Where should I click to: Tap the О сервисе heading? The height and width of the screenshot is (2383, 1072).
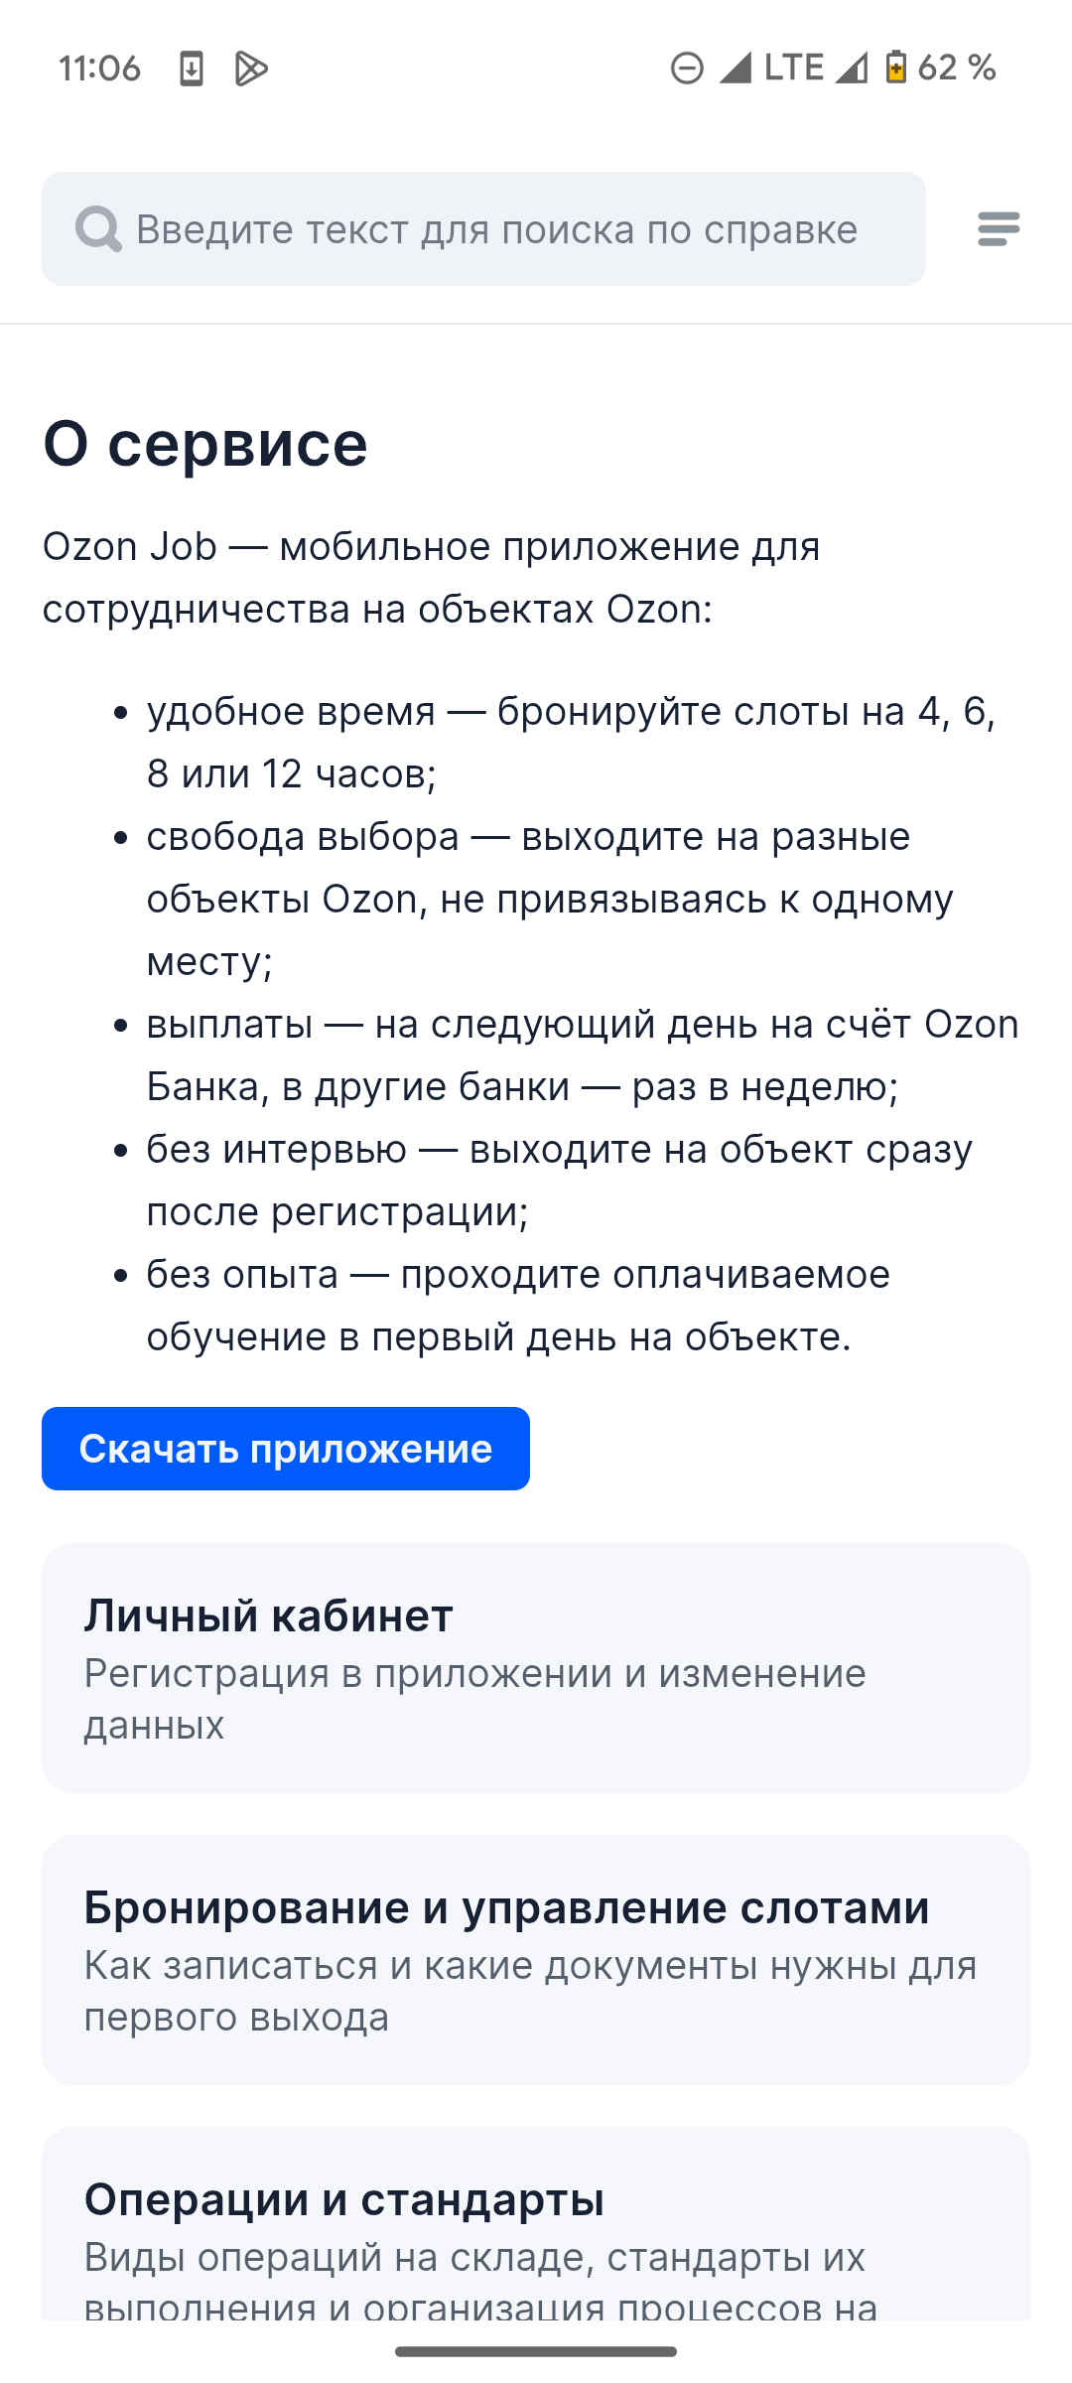click(x=205, y=443)
